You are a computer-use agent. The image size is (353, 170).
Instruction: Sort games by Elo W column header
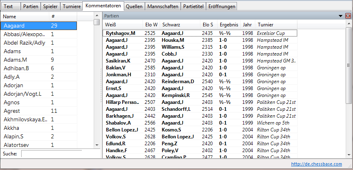pos(151,25)
